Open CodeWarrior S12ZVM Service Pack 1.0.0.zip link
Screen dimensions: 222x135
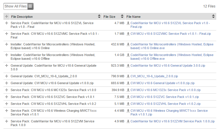click(173, 121)
